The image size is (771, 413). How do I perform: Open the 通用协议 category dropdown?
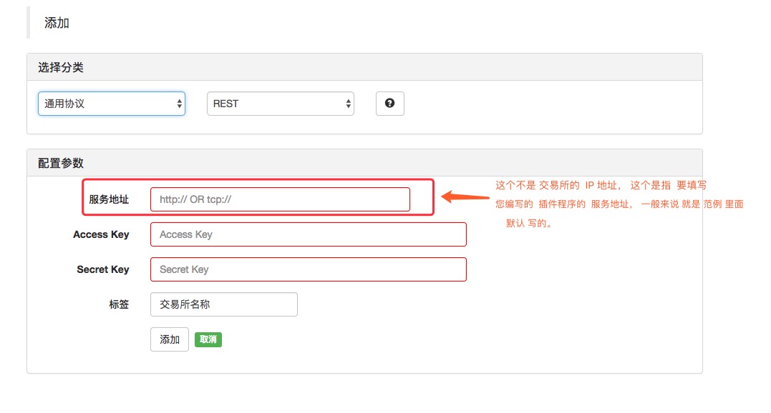click(112, 104)
